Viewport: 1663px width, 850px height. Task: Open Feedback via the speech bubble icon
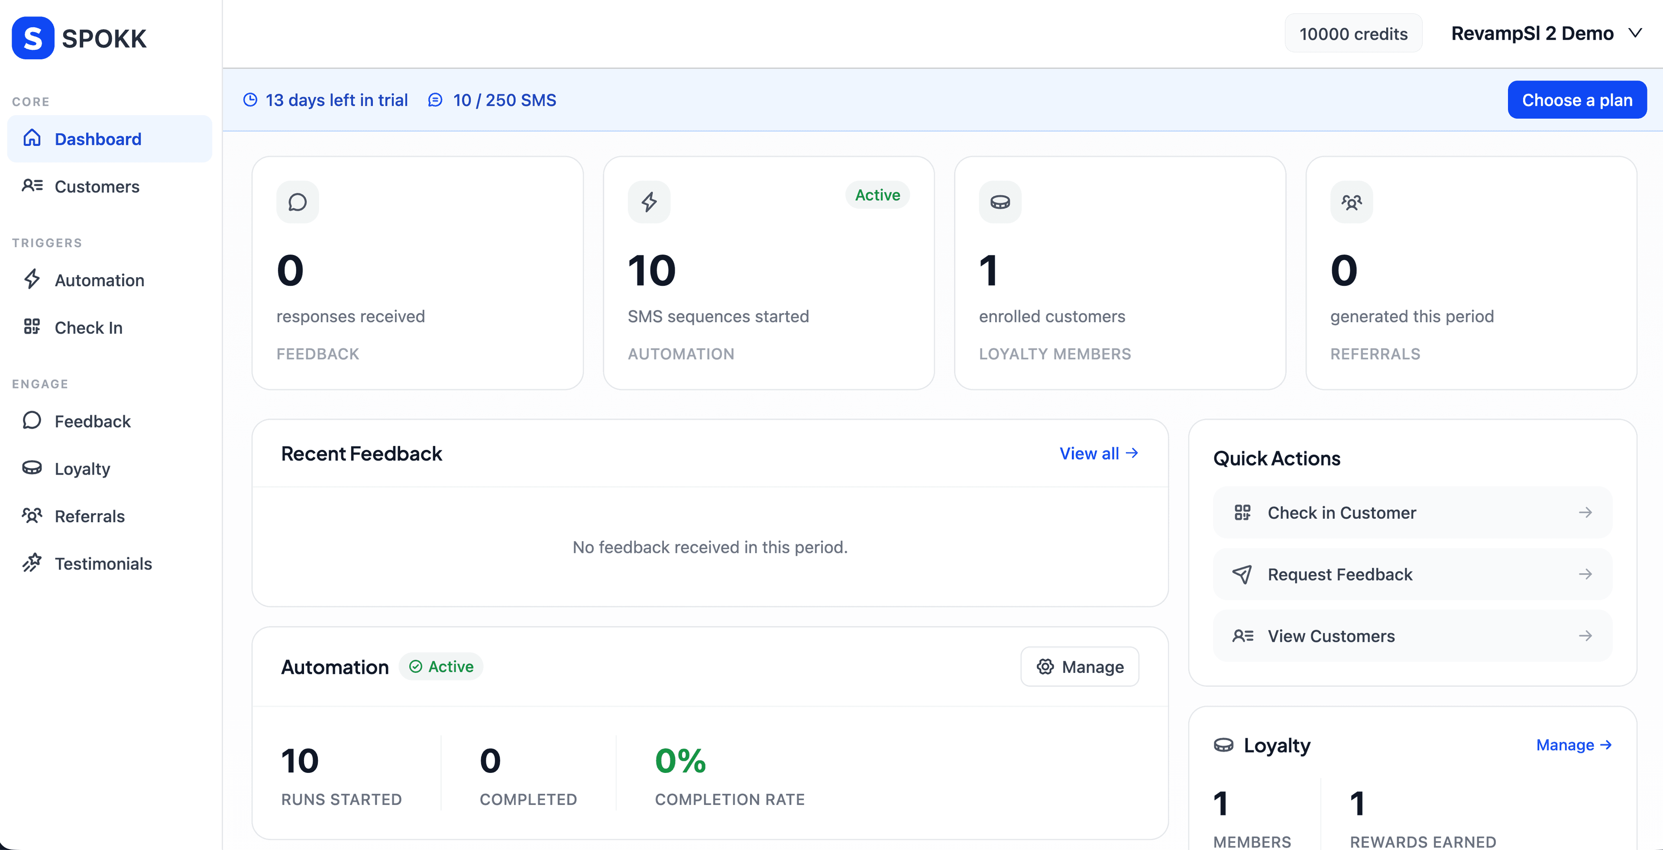(x=32, y=420)
